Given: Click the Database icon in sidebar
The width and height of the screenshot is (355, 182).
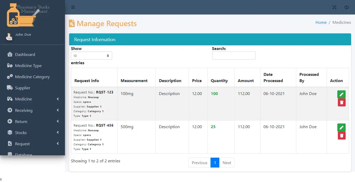Looking at the screenshot, I should pos(10,154).
